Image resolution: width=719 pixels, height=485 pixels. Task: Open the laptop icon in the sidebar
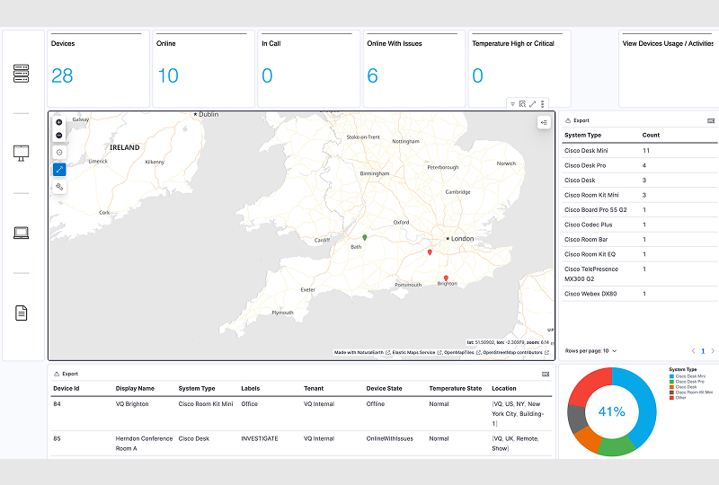click(x=22, y=233)
